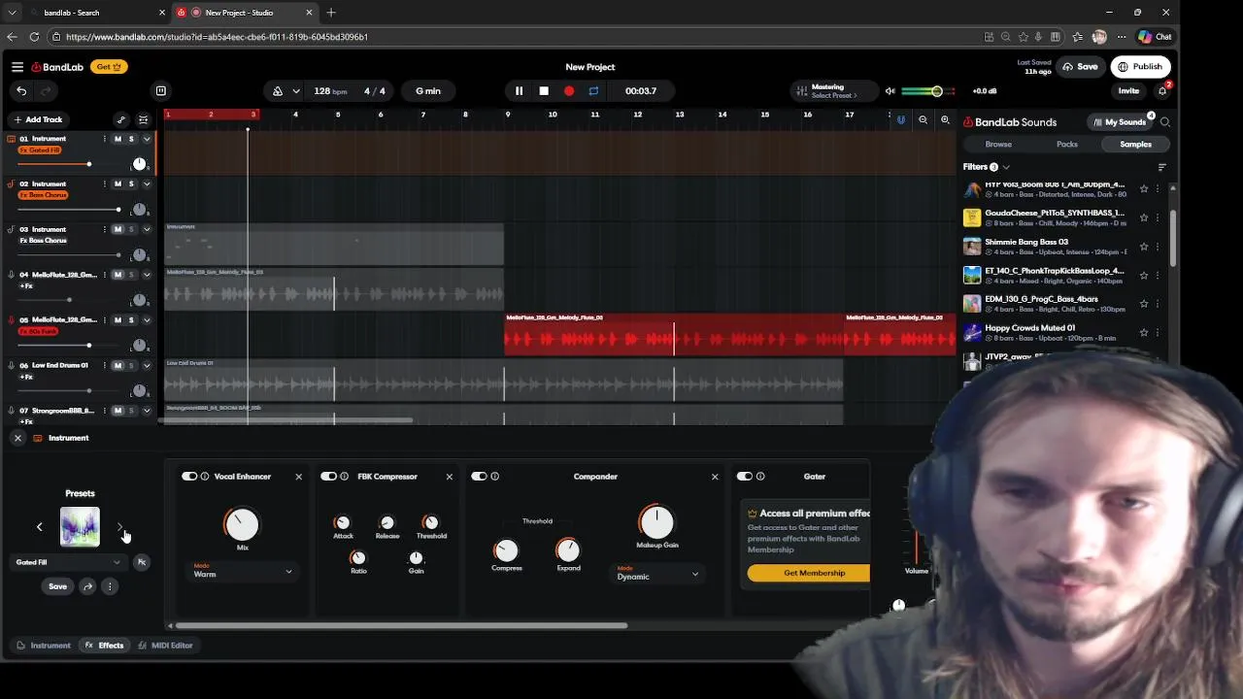This screenshot has height=699, width=1243.
Task: Mute track 05 MelloFlute
Action: 118,319
